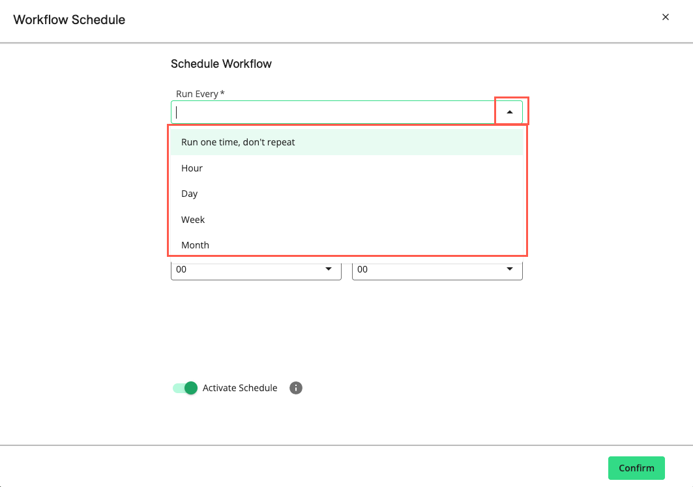Choose 'Month' as the recurrence interval
The height and width of the screenshot is (487, 693).
[195, 244]
